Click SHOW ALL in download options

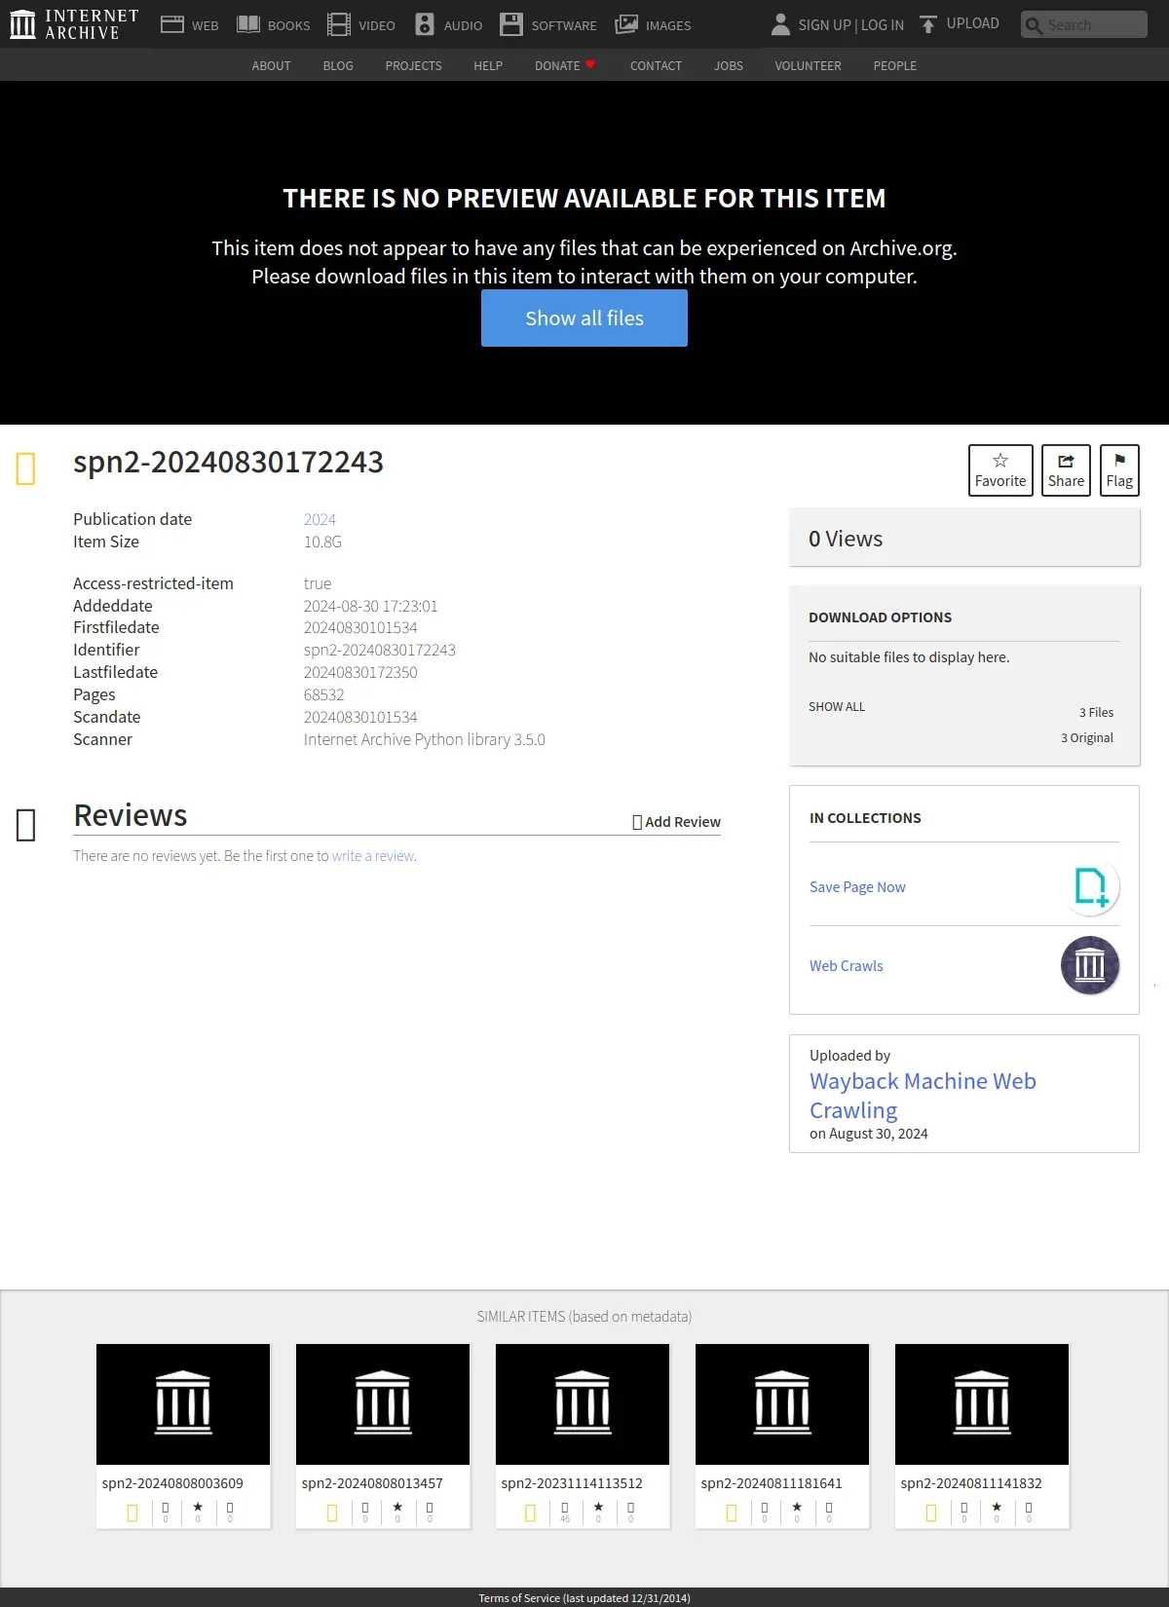[x=837, y=707]
